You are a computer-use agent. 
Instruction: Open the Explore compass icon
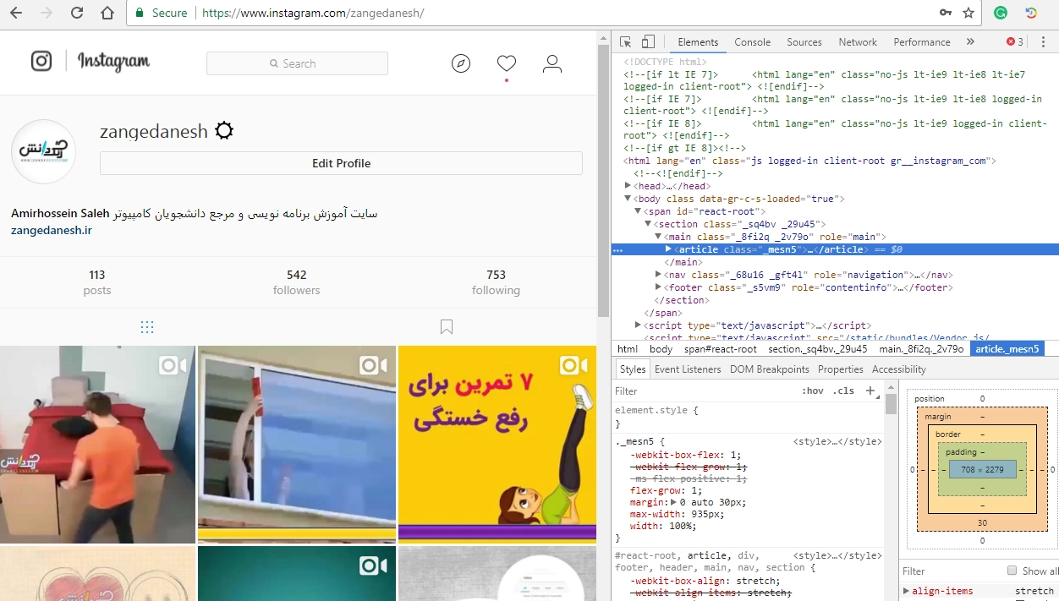click(461, 63)
